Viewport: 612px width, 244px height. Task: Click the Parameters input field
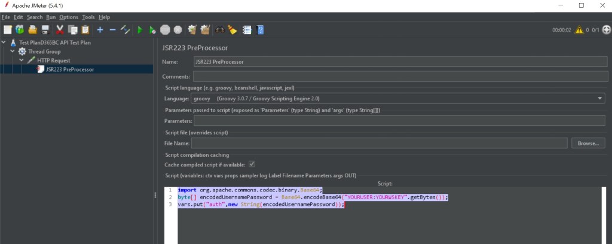[x=399, y=121]
